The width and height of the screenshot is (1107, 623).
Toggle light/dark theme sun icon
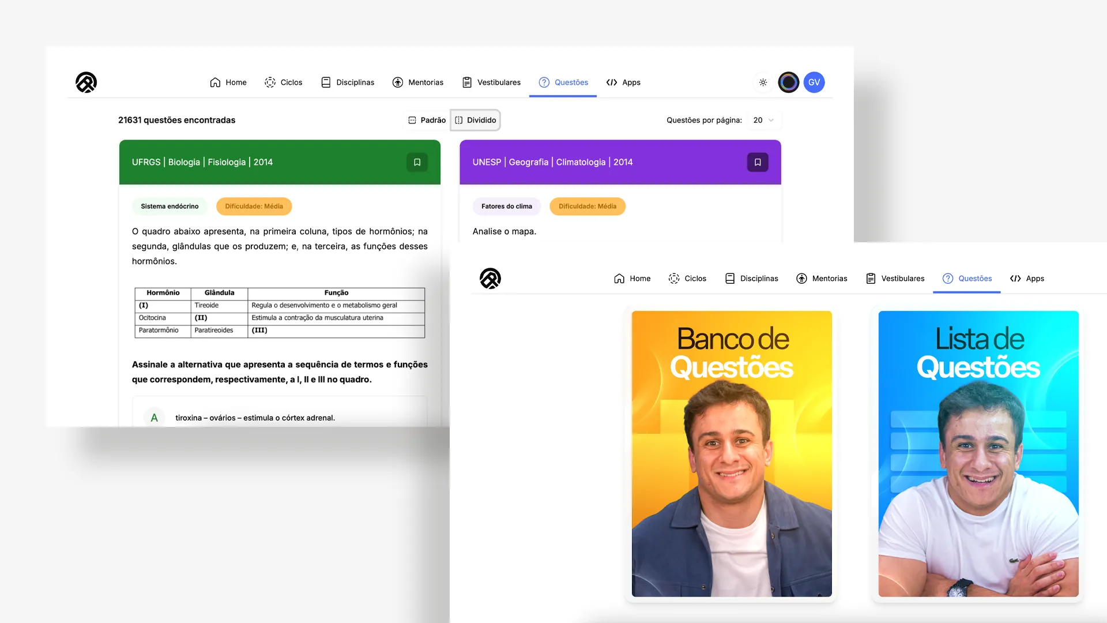click(763, 82)
